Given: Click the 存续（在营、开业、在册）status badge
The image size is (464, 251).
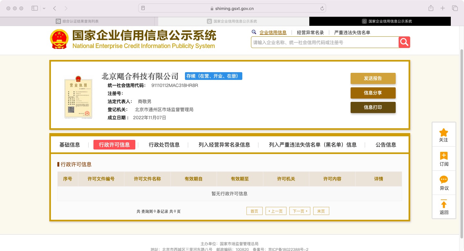Looking at the screenshot, I should click(213, 76).
